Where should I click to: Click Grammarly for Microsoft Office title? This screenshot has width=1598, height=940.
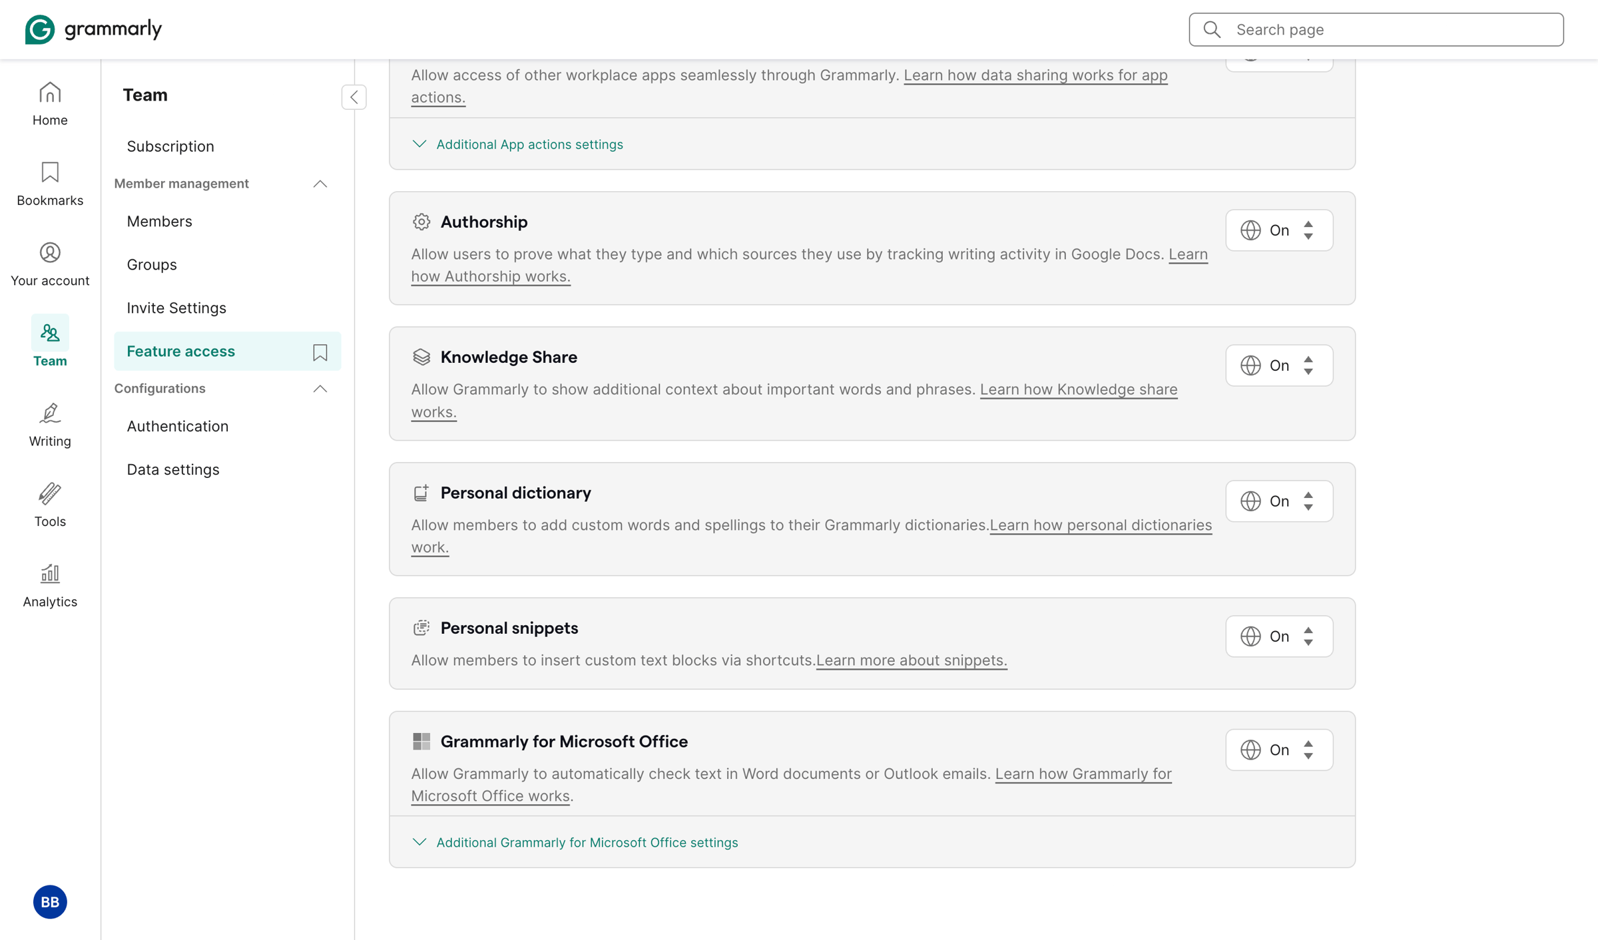[x=564, y=741]
